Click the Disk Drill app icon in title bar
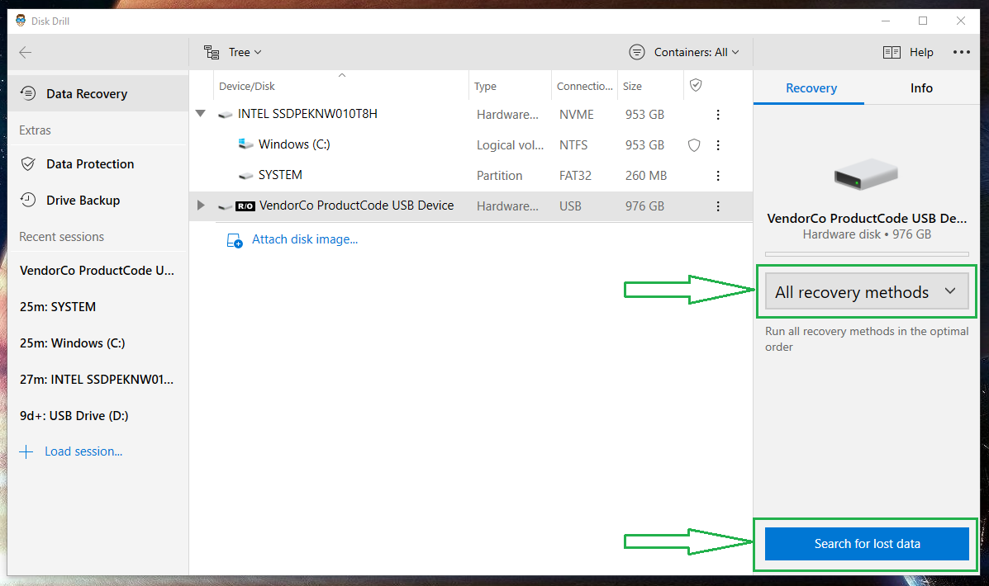This screenshot has height=586, width=989. [x=21, y=21]
